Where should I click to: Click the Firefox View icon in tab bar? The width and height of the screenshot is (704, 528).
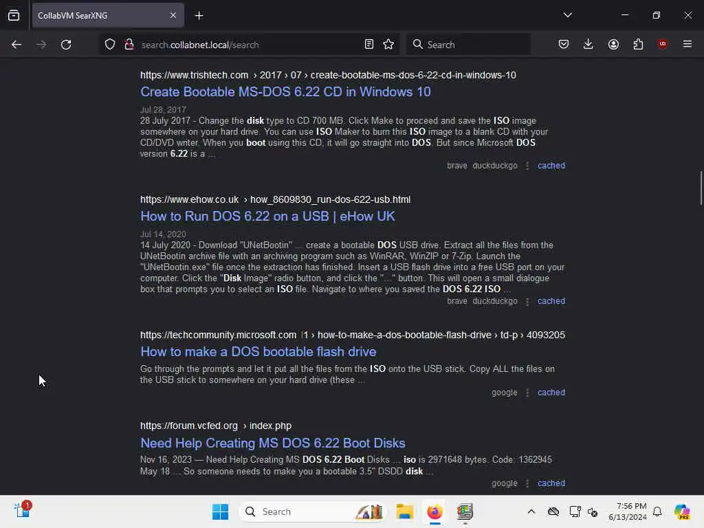pos(14,15)
